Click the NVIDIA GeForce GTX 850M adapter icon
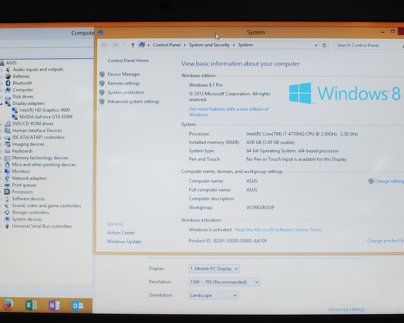 coord(15,117)
